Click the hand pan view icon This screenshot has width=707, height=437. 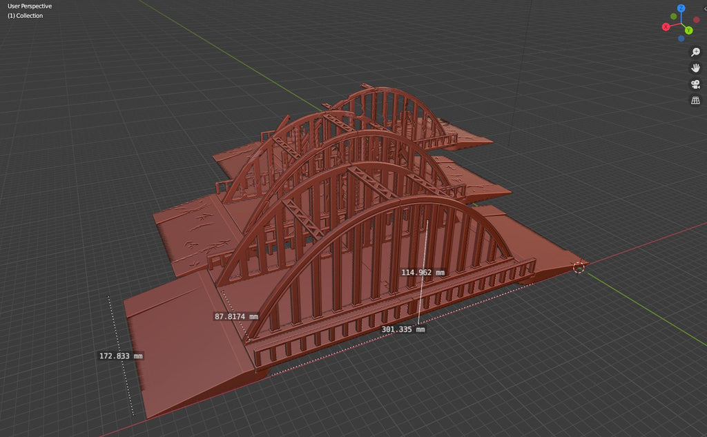pyautogui.click(x=695, y=68)
